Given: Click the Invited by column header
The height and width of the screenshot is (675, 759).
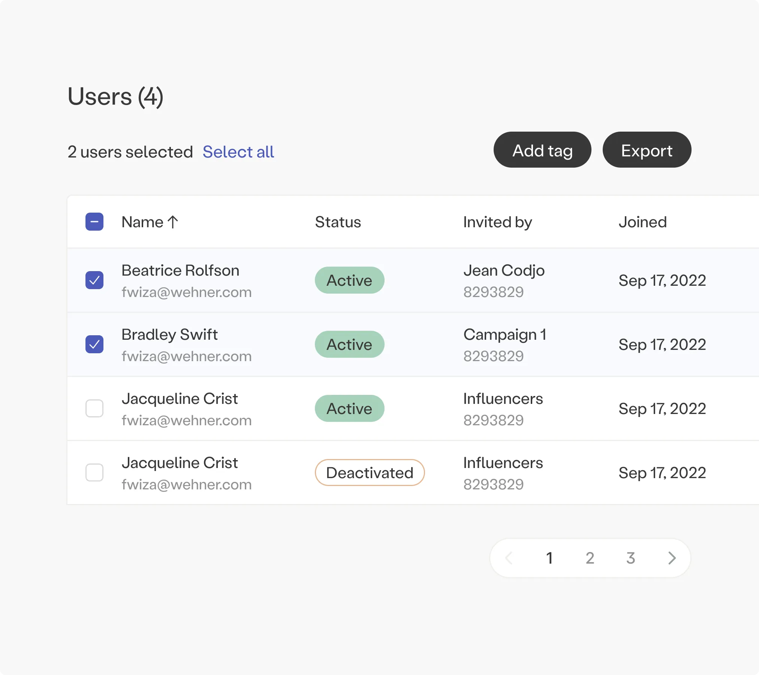Looking at the screenshot, I should pos(497,222).
